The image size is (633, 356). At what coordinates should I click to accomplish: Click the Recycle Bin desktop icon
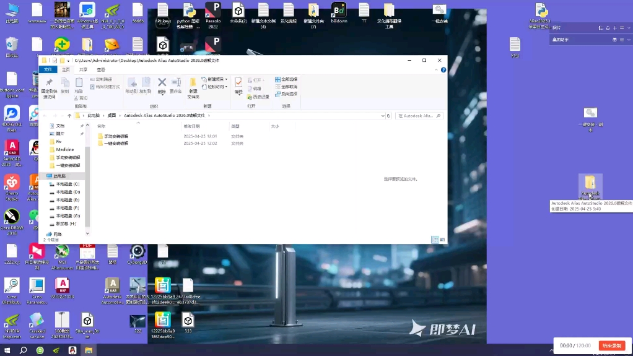(12, 47)
